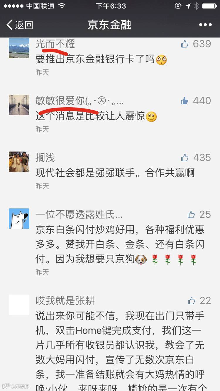Open 搁浅's group photo avatar
Viewport: 220px width, 391px height.
19,162
